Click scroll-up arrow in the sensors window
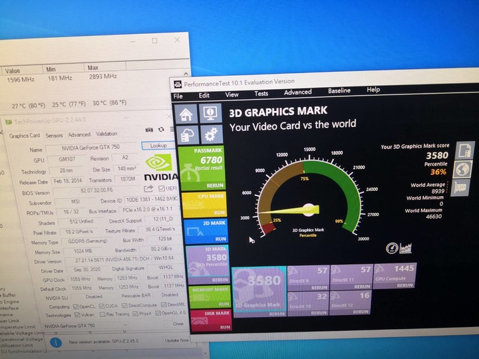The width and height of the screenshot is (479, 359). [186, 74]
